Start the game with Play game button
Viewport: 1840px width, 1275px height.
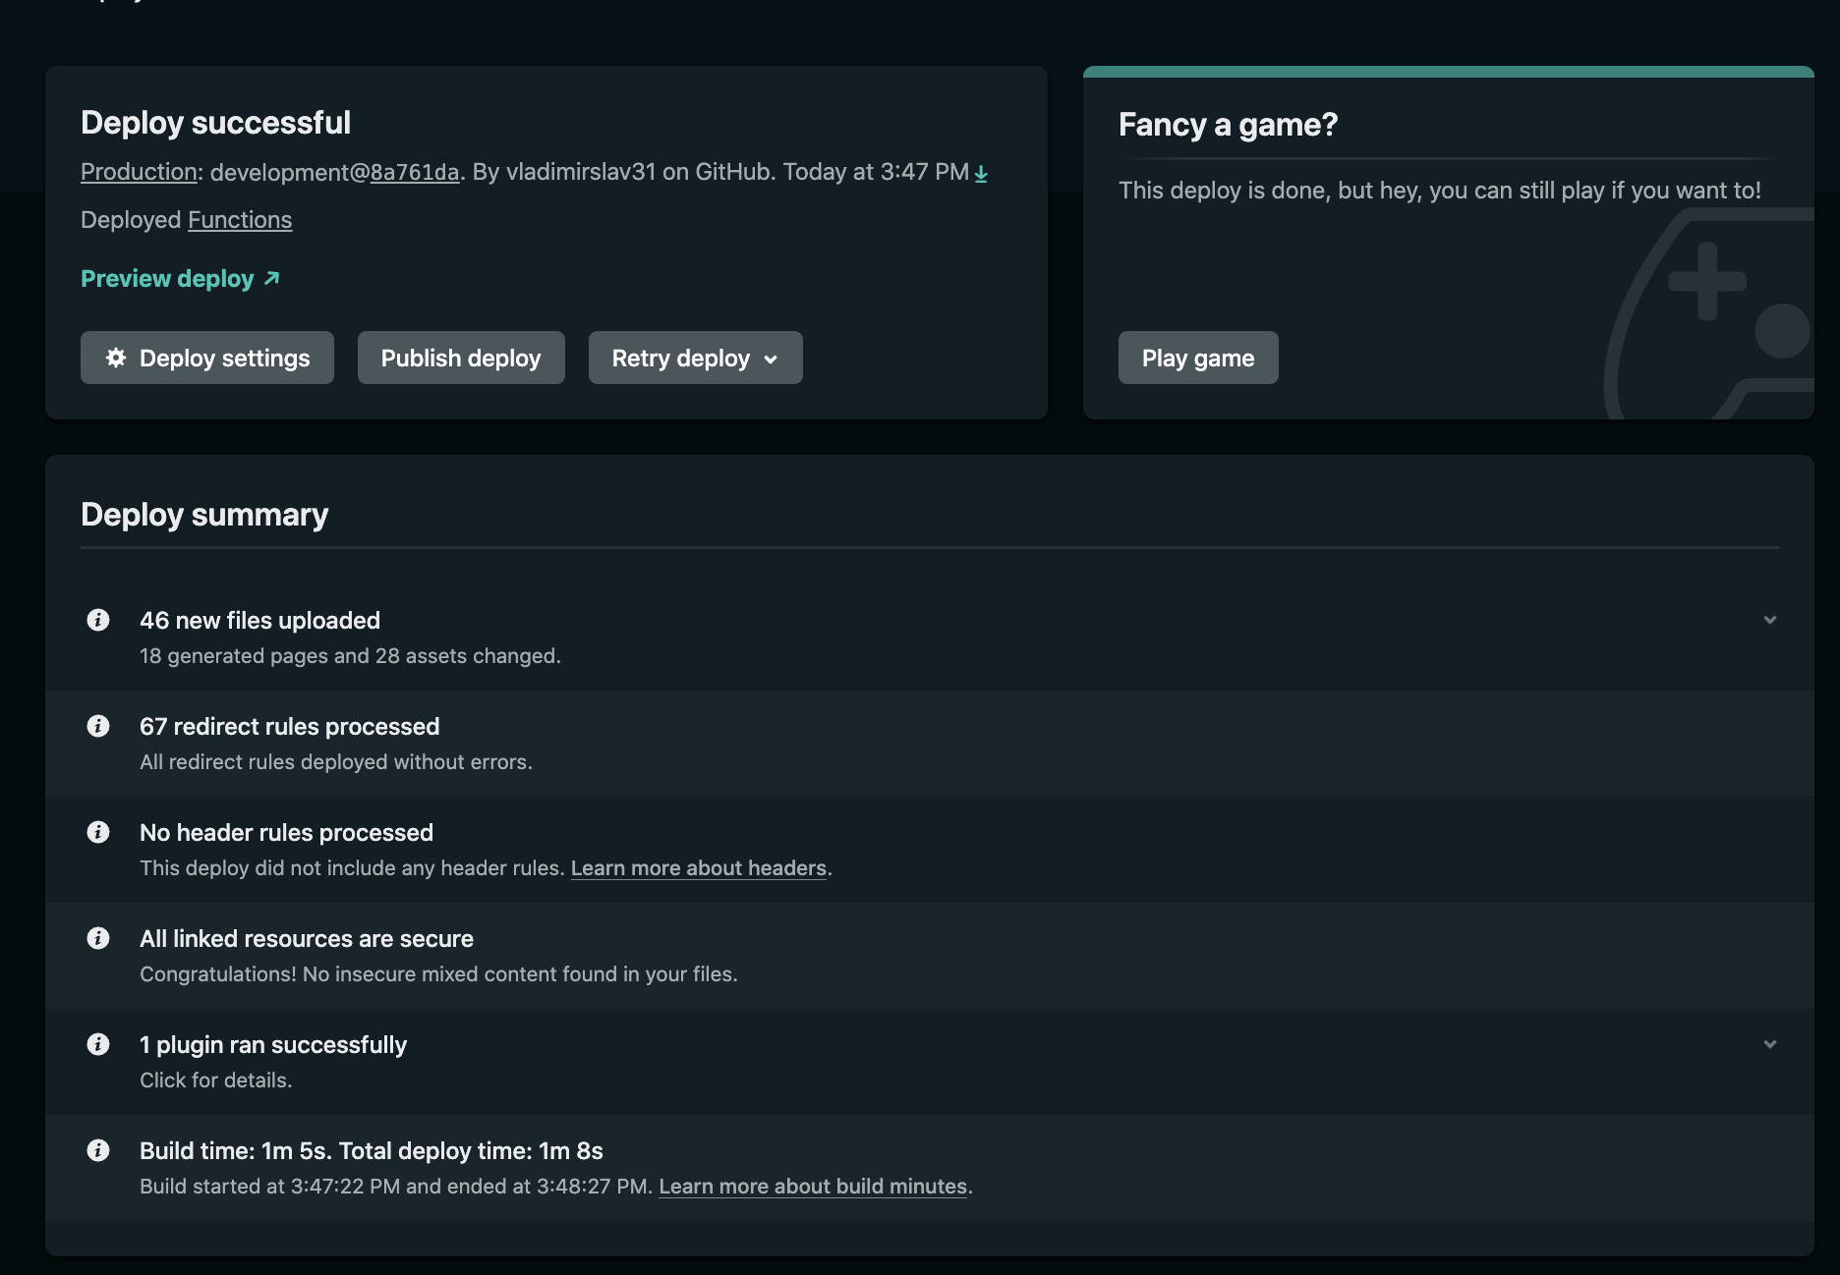click(x=1197, y=358)
